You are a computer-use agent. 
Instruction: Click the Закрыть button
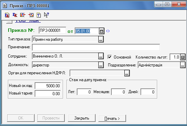point(82,118)
